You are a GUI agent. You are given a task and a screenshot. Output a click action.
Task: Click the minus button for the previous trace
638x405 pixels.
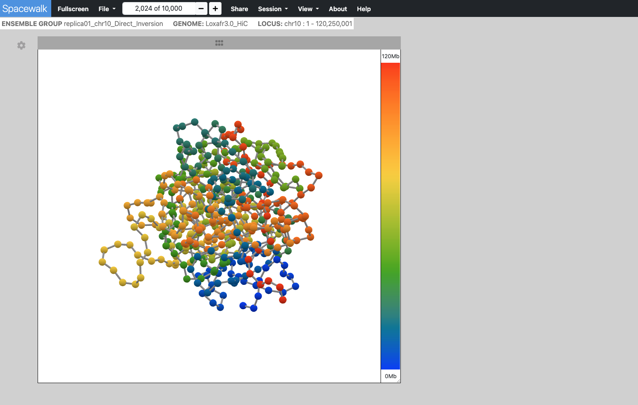(201, 9)
